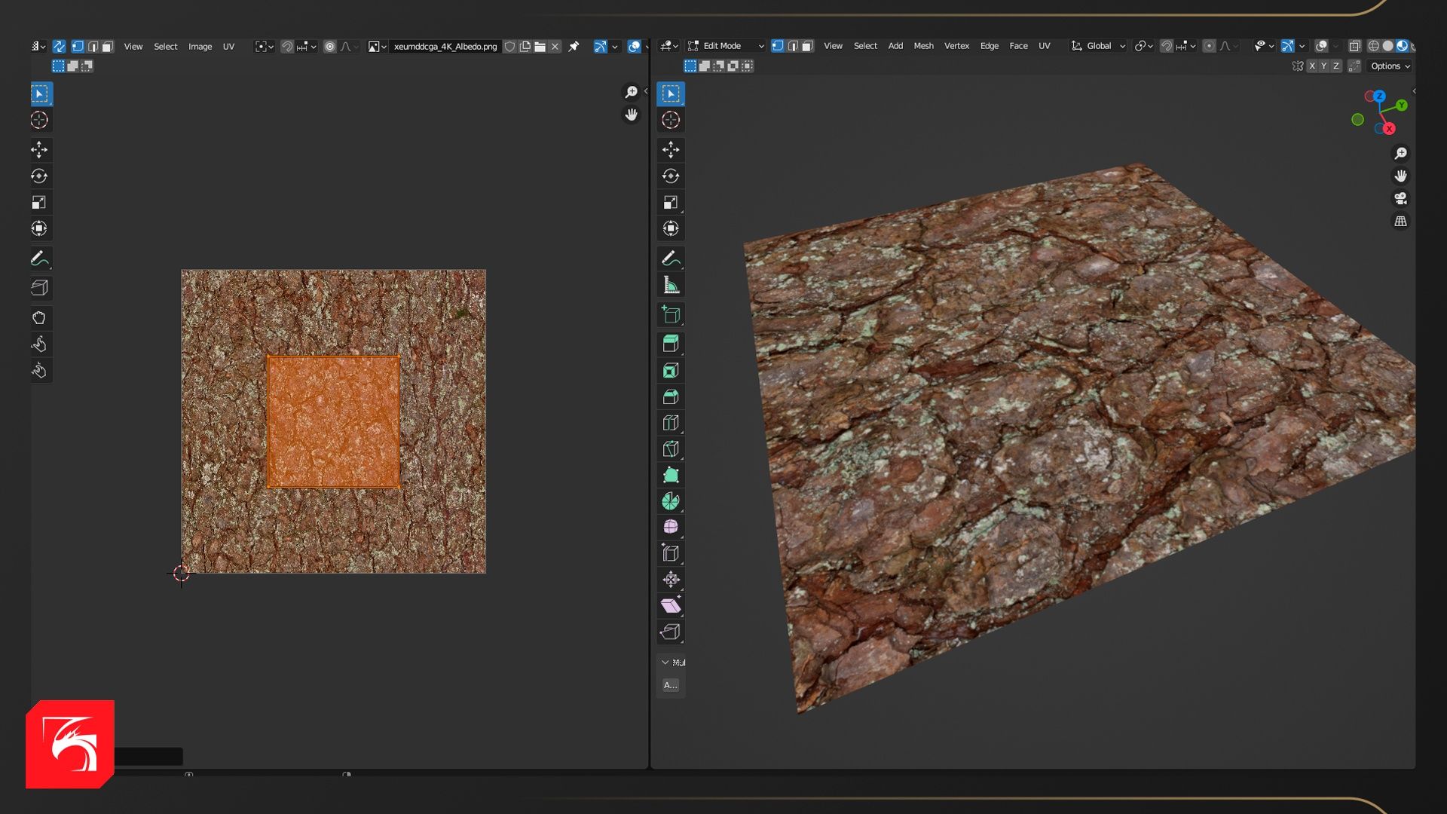Toggle pin image in UV editor
The height and width of the screenshot is (814, 1447).
[x=574, y=47]
